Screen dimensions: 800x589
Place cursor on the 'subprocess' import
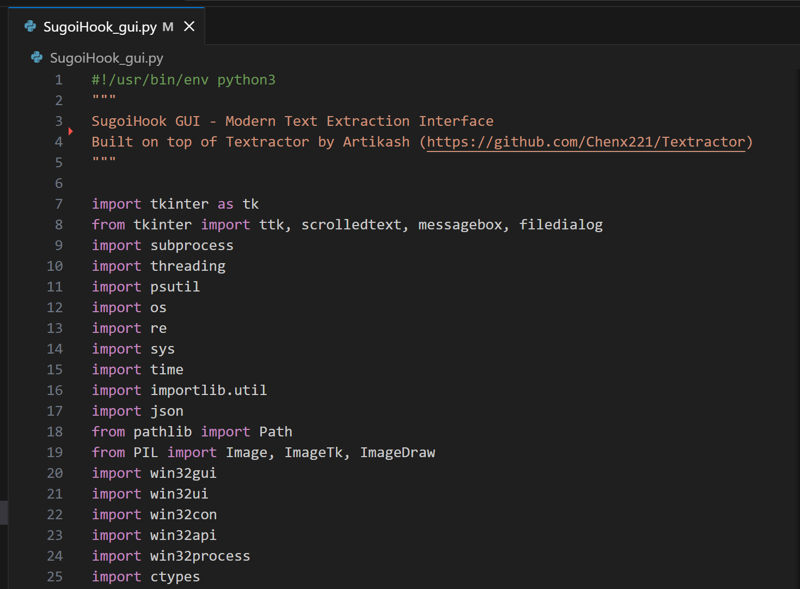point(192,246)
